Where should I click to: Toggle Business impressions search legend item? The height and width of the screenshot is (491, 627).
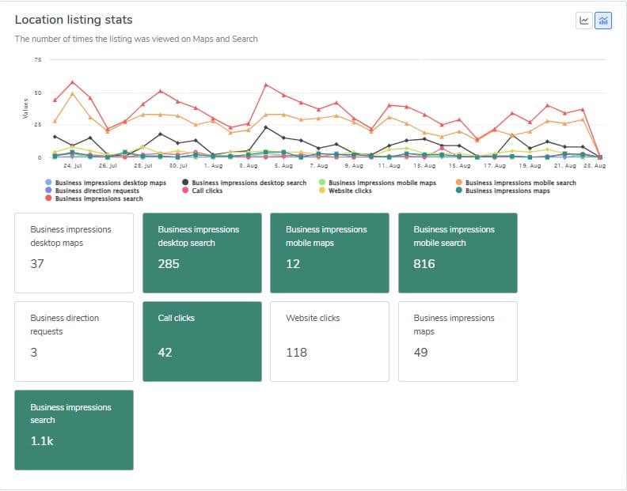pyautogui.click(x=94, y=198)
